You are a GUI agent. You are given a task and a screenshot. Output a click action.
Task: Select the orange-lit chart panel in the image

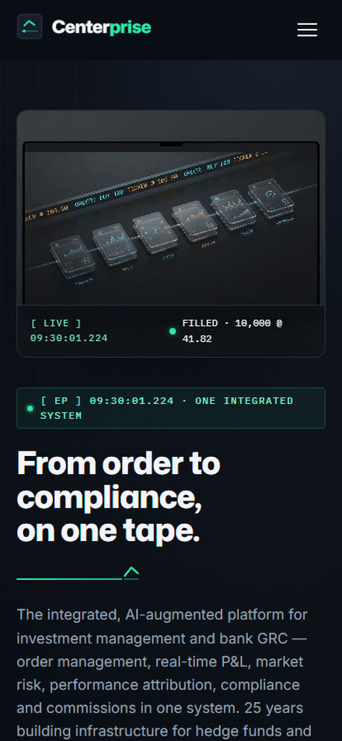(x=195, y=221)
